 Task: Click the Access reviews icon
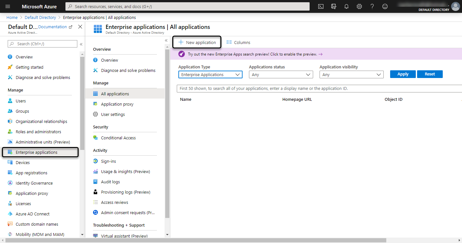95,202
